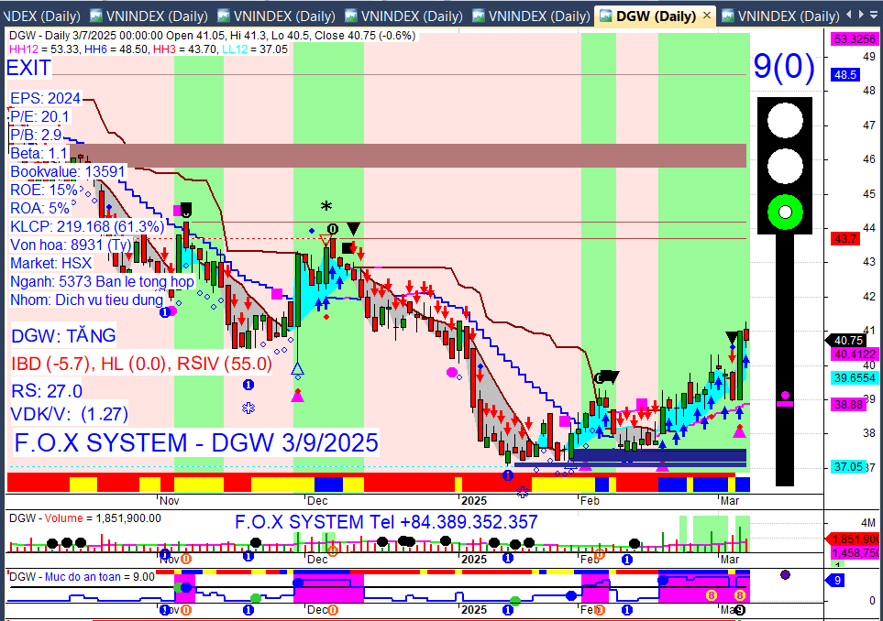Viewport: 883px width, 621px height.
Task: Click the snowflake marker beside the 2025 label
Action: tap(522, 493)
